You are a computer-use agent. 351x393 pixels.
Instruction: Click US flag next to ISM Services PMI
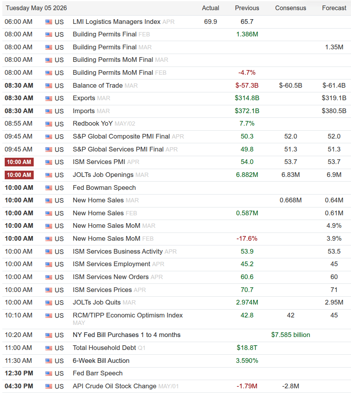(x=49, y=162)
